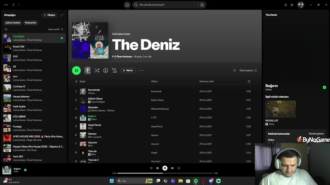Sort by duration clock icon
This screenshot has width=330, height=185.
249,81
